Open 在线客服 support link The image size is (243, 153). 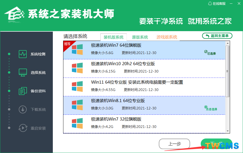[217, 3]
